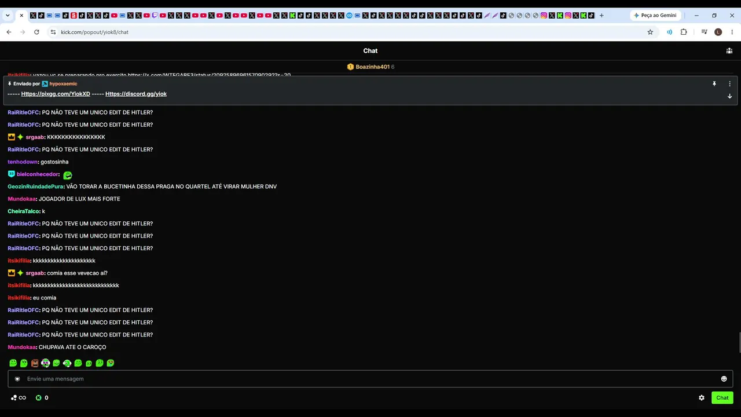The height and width of the screenshot is (417, 741).
Task: Reload the kick.com chat page
Action: coord(36,32)
